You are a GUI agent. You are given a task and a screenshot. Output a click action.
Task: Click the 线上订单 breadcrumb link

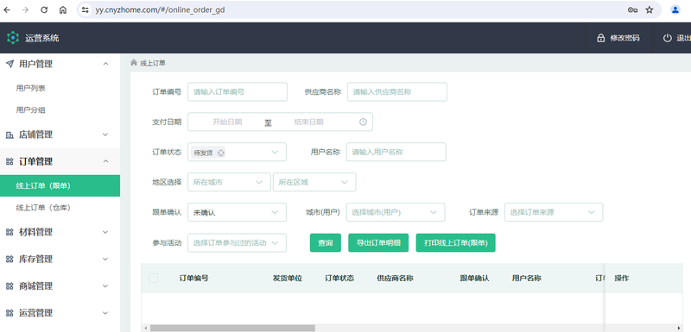[153, 63]
